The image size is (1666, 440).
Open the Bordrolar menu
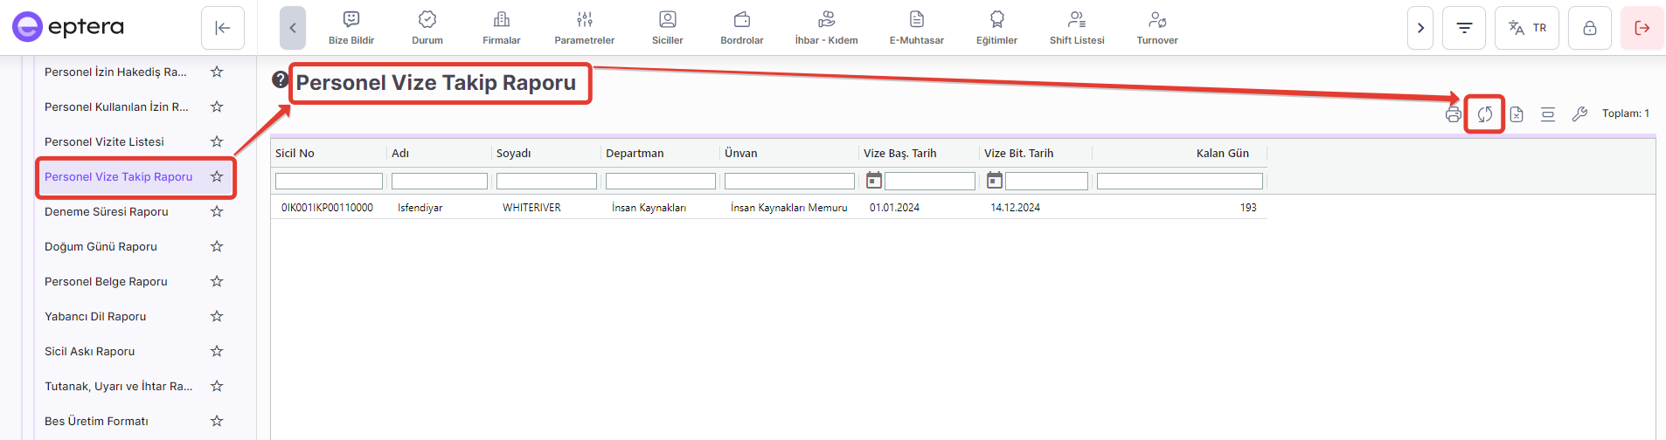pos(741,28)
